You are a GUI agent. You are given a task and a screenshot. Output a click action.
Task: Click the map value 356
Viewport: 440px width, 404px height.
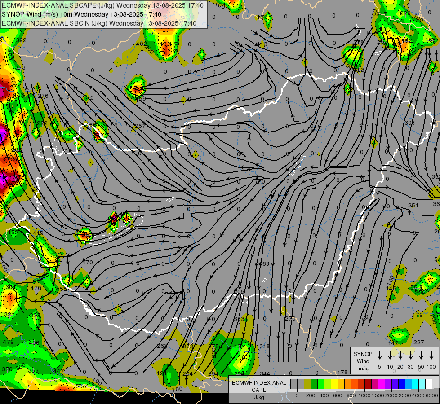tap(33, 370)
